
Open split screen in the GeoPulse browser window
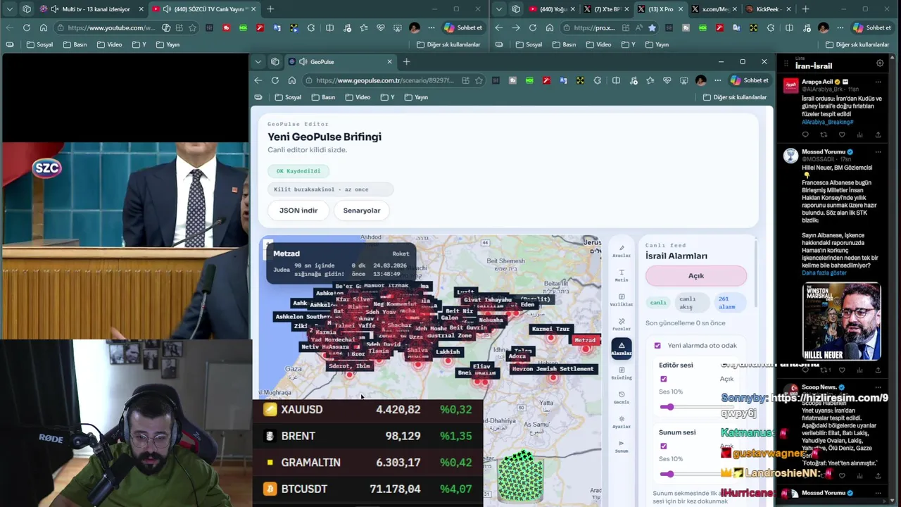[616, 80]
